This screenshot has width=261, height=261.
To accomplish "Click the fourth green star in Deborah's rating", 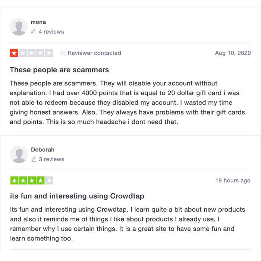I will pos(40,180).
